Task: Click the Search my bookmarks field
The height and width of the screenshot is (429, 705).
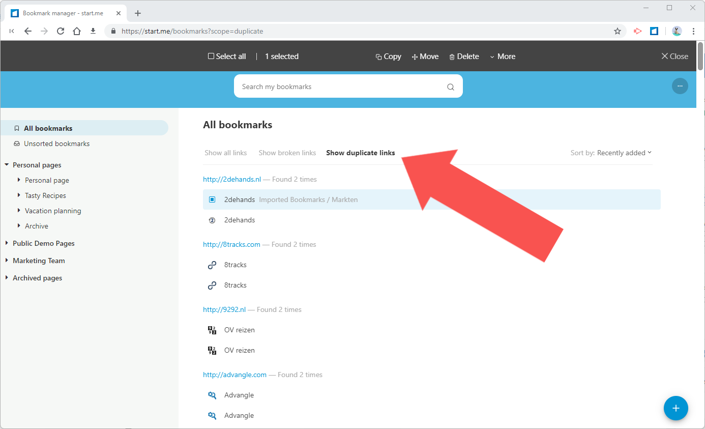Action: tap(348, 87)
